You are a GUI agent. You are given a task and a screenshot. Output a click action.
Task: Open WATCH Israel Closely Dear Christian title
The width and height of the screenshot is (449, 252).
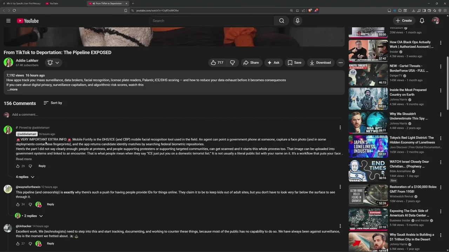click(x=409, y=164)
